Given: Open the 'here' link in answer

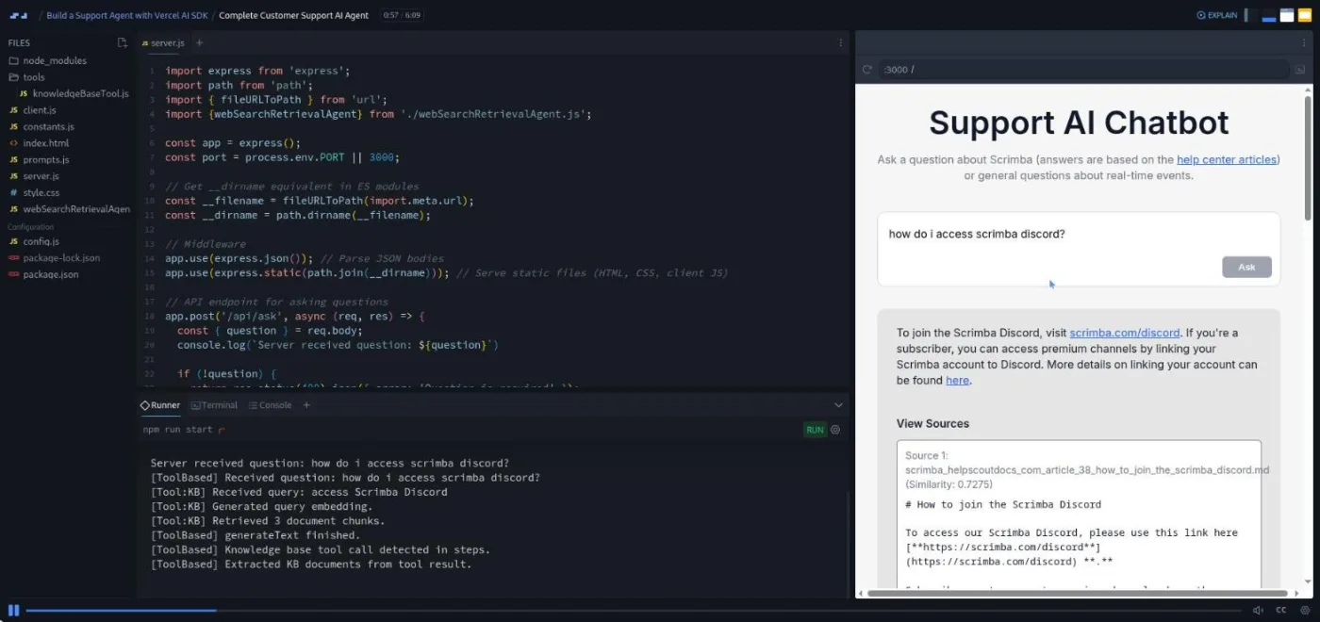Looking at the screenshot, I should click(x=957, y=380).
